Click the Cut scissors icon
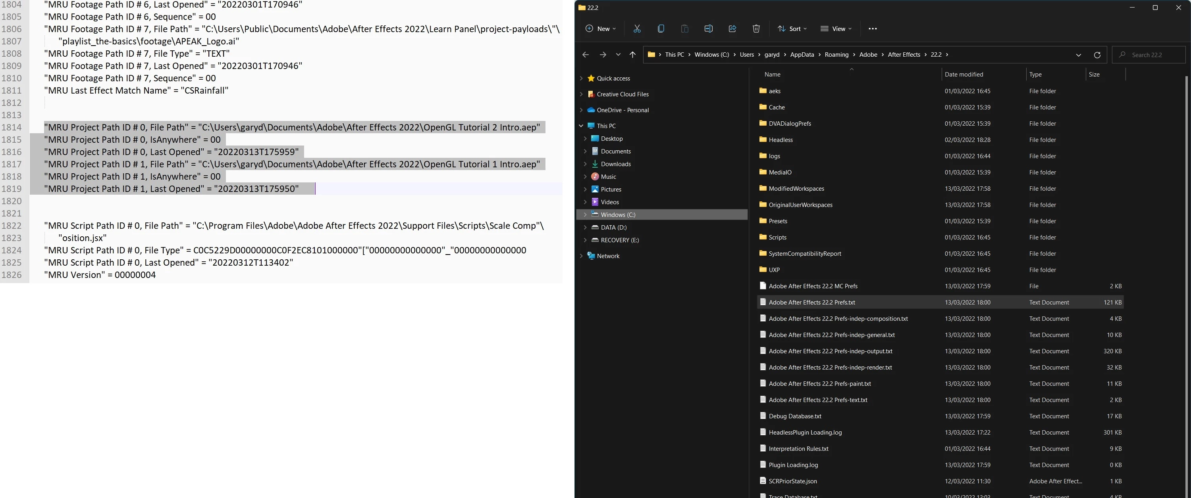The height and width of the screenshot is (498, 1191). [637, 29]
